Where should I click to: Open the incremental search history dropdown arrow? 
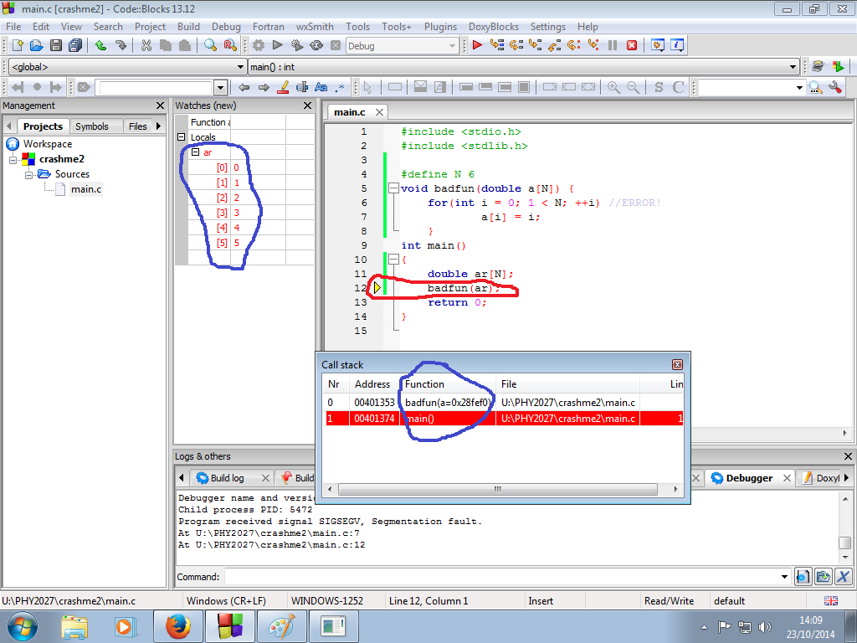[220, 87]
